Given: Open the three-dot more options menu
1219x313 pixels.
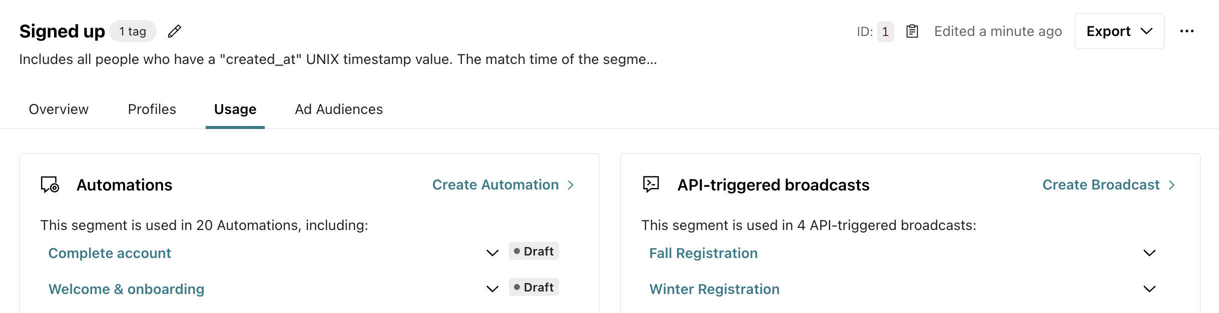Looking at the screenshot, I should tap(1186, 31).
